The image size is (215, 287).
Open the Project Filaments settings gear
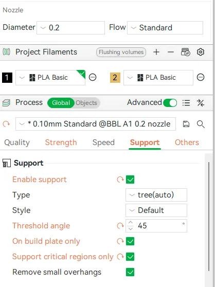(x=201, y=52)
